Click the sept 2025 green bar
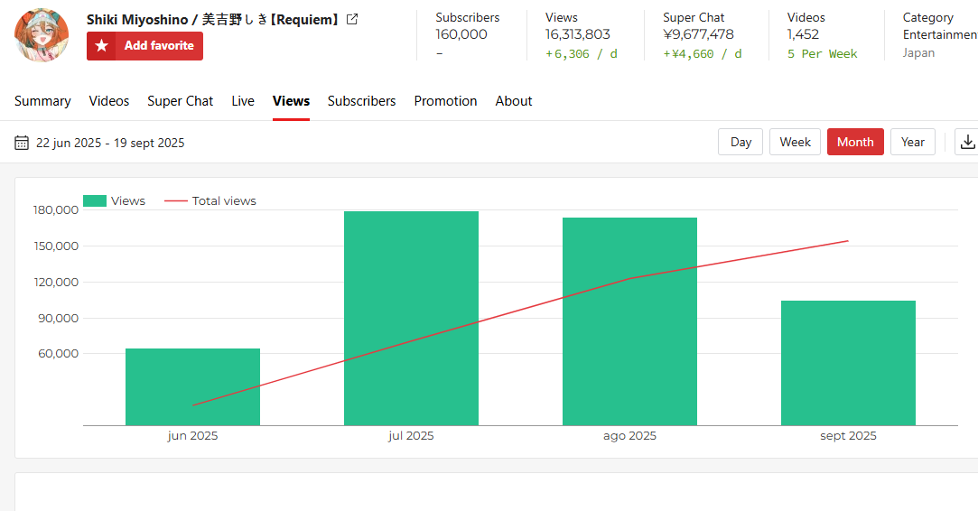The height and width of the screenshot is (511, 978). pos(848,363)
